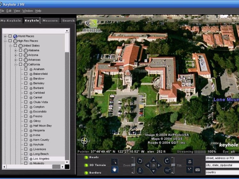Click the Los Angeles city icon
The height and width of the screenshot is (179, 239).
pos(31,159)
